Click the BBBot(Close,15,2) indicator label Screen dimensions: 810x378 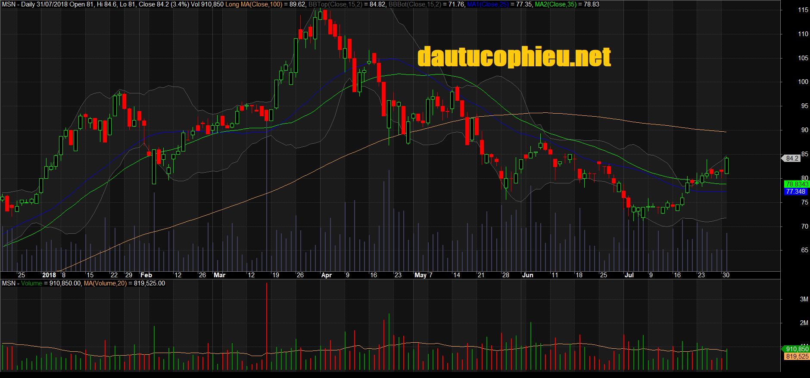[414, 4]
